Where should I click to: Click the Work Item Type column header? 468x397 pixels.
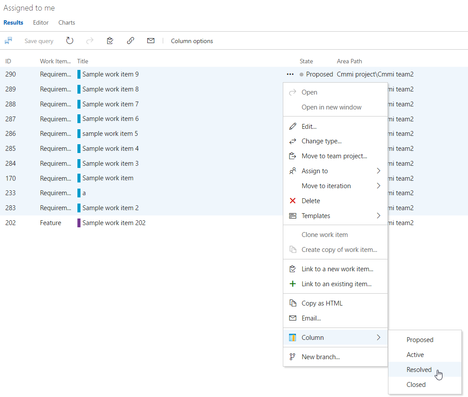[55, 61]
